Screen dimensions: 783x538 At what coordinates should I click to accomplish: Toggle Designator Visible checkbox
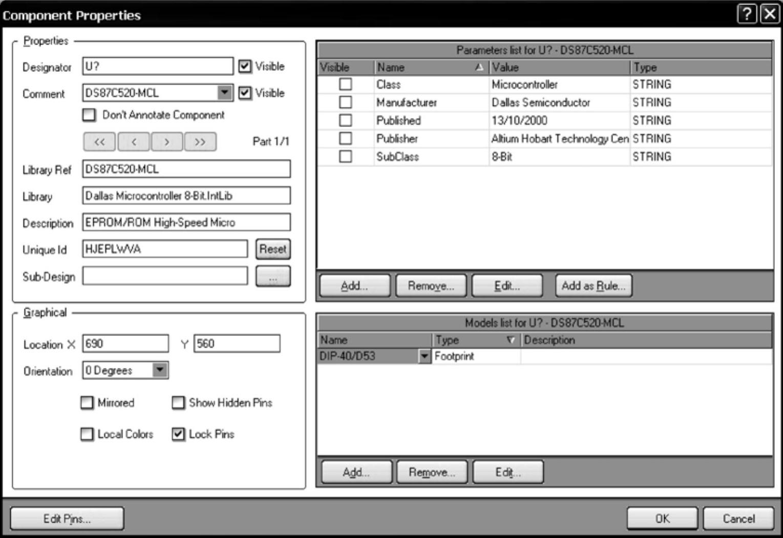coord(245,66)
